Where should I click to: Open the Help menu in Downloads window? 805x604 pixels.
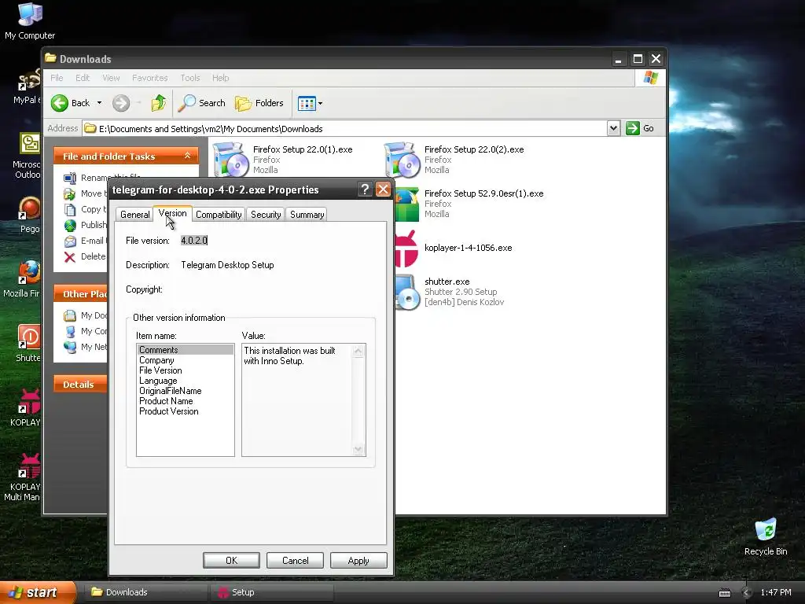221,78
